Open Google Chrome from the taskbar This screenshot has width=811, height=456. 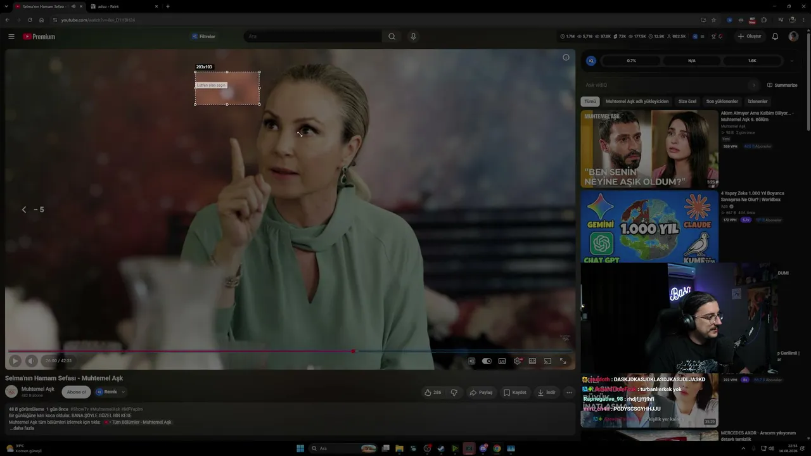coord(497,448)
